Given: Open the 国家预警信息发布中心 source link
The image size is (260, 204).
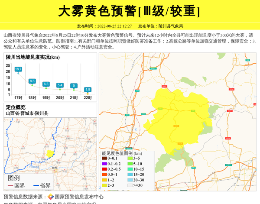Looking at the screenshot, I should pyautogui.click(x=79, y=197).
